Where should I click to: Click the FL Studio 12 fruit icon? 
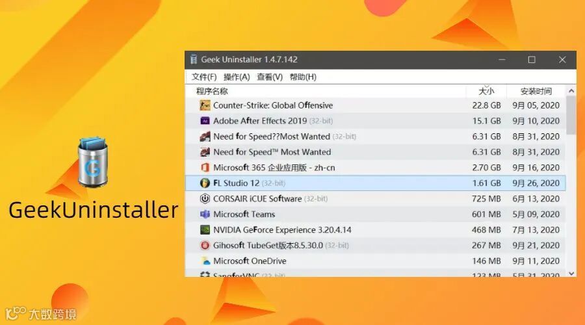(205, 183)
